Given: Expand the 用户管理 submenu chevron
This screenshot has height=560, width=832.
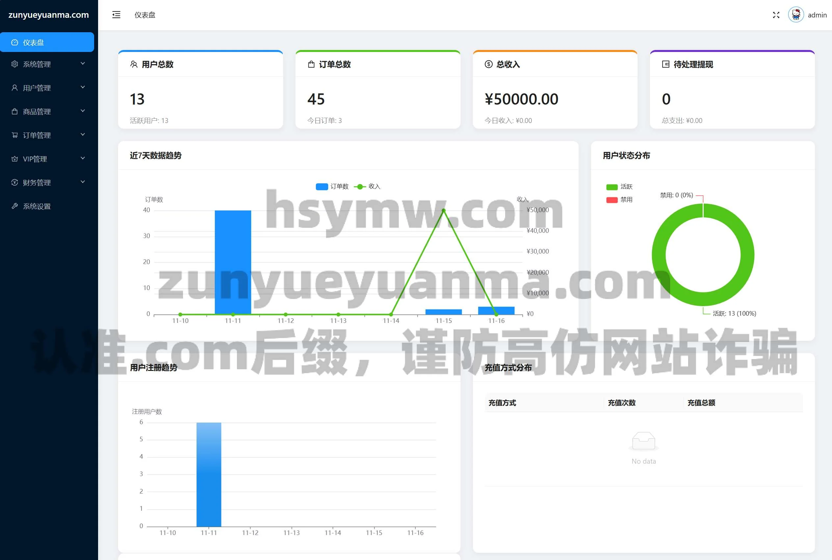Looking at the screenshot, I should [x=83, y=87].
